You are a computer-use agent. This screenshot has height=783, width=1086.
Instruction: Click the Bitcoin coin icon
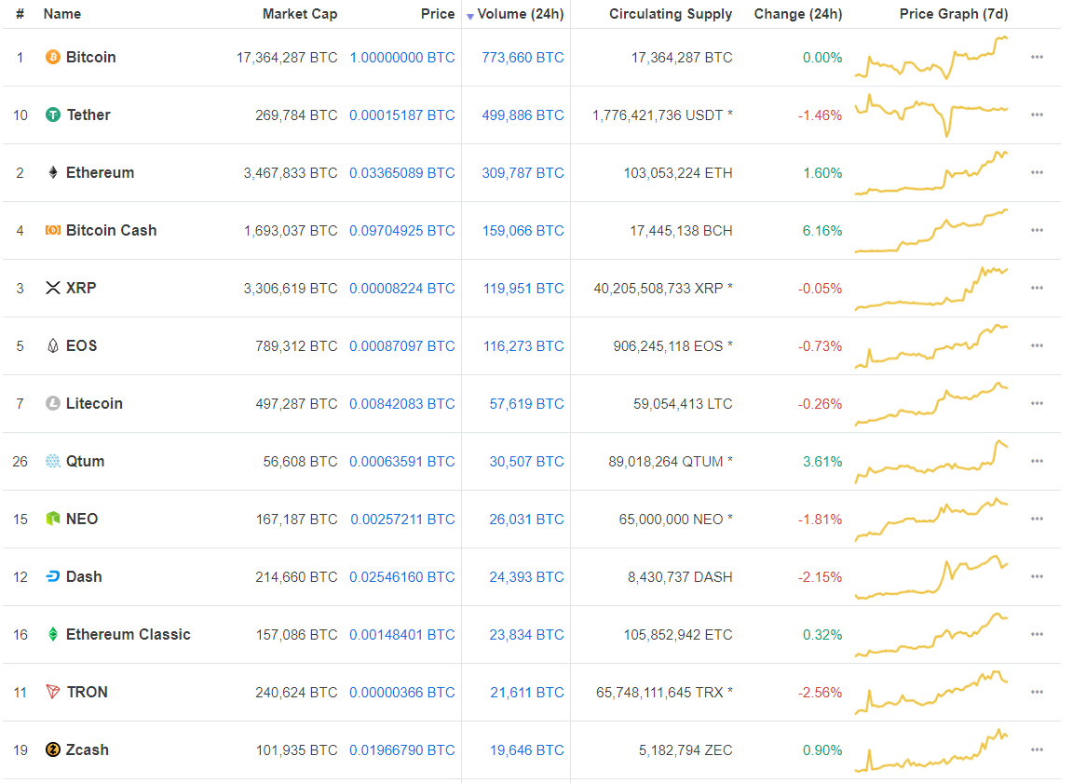coord(53,57)
